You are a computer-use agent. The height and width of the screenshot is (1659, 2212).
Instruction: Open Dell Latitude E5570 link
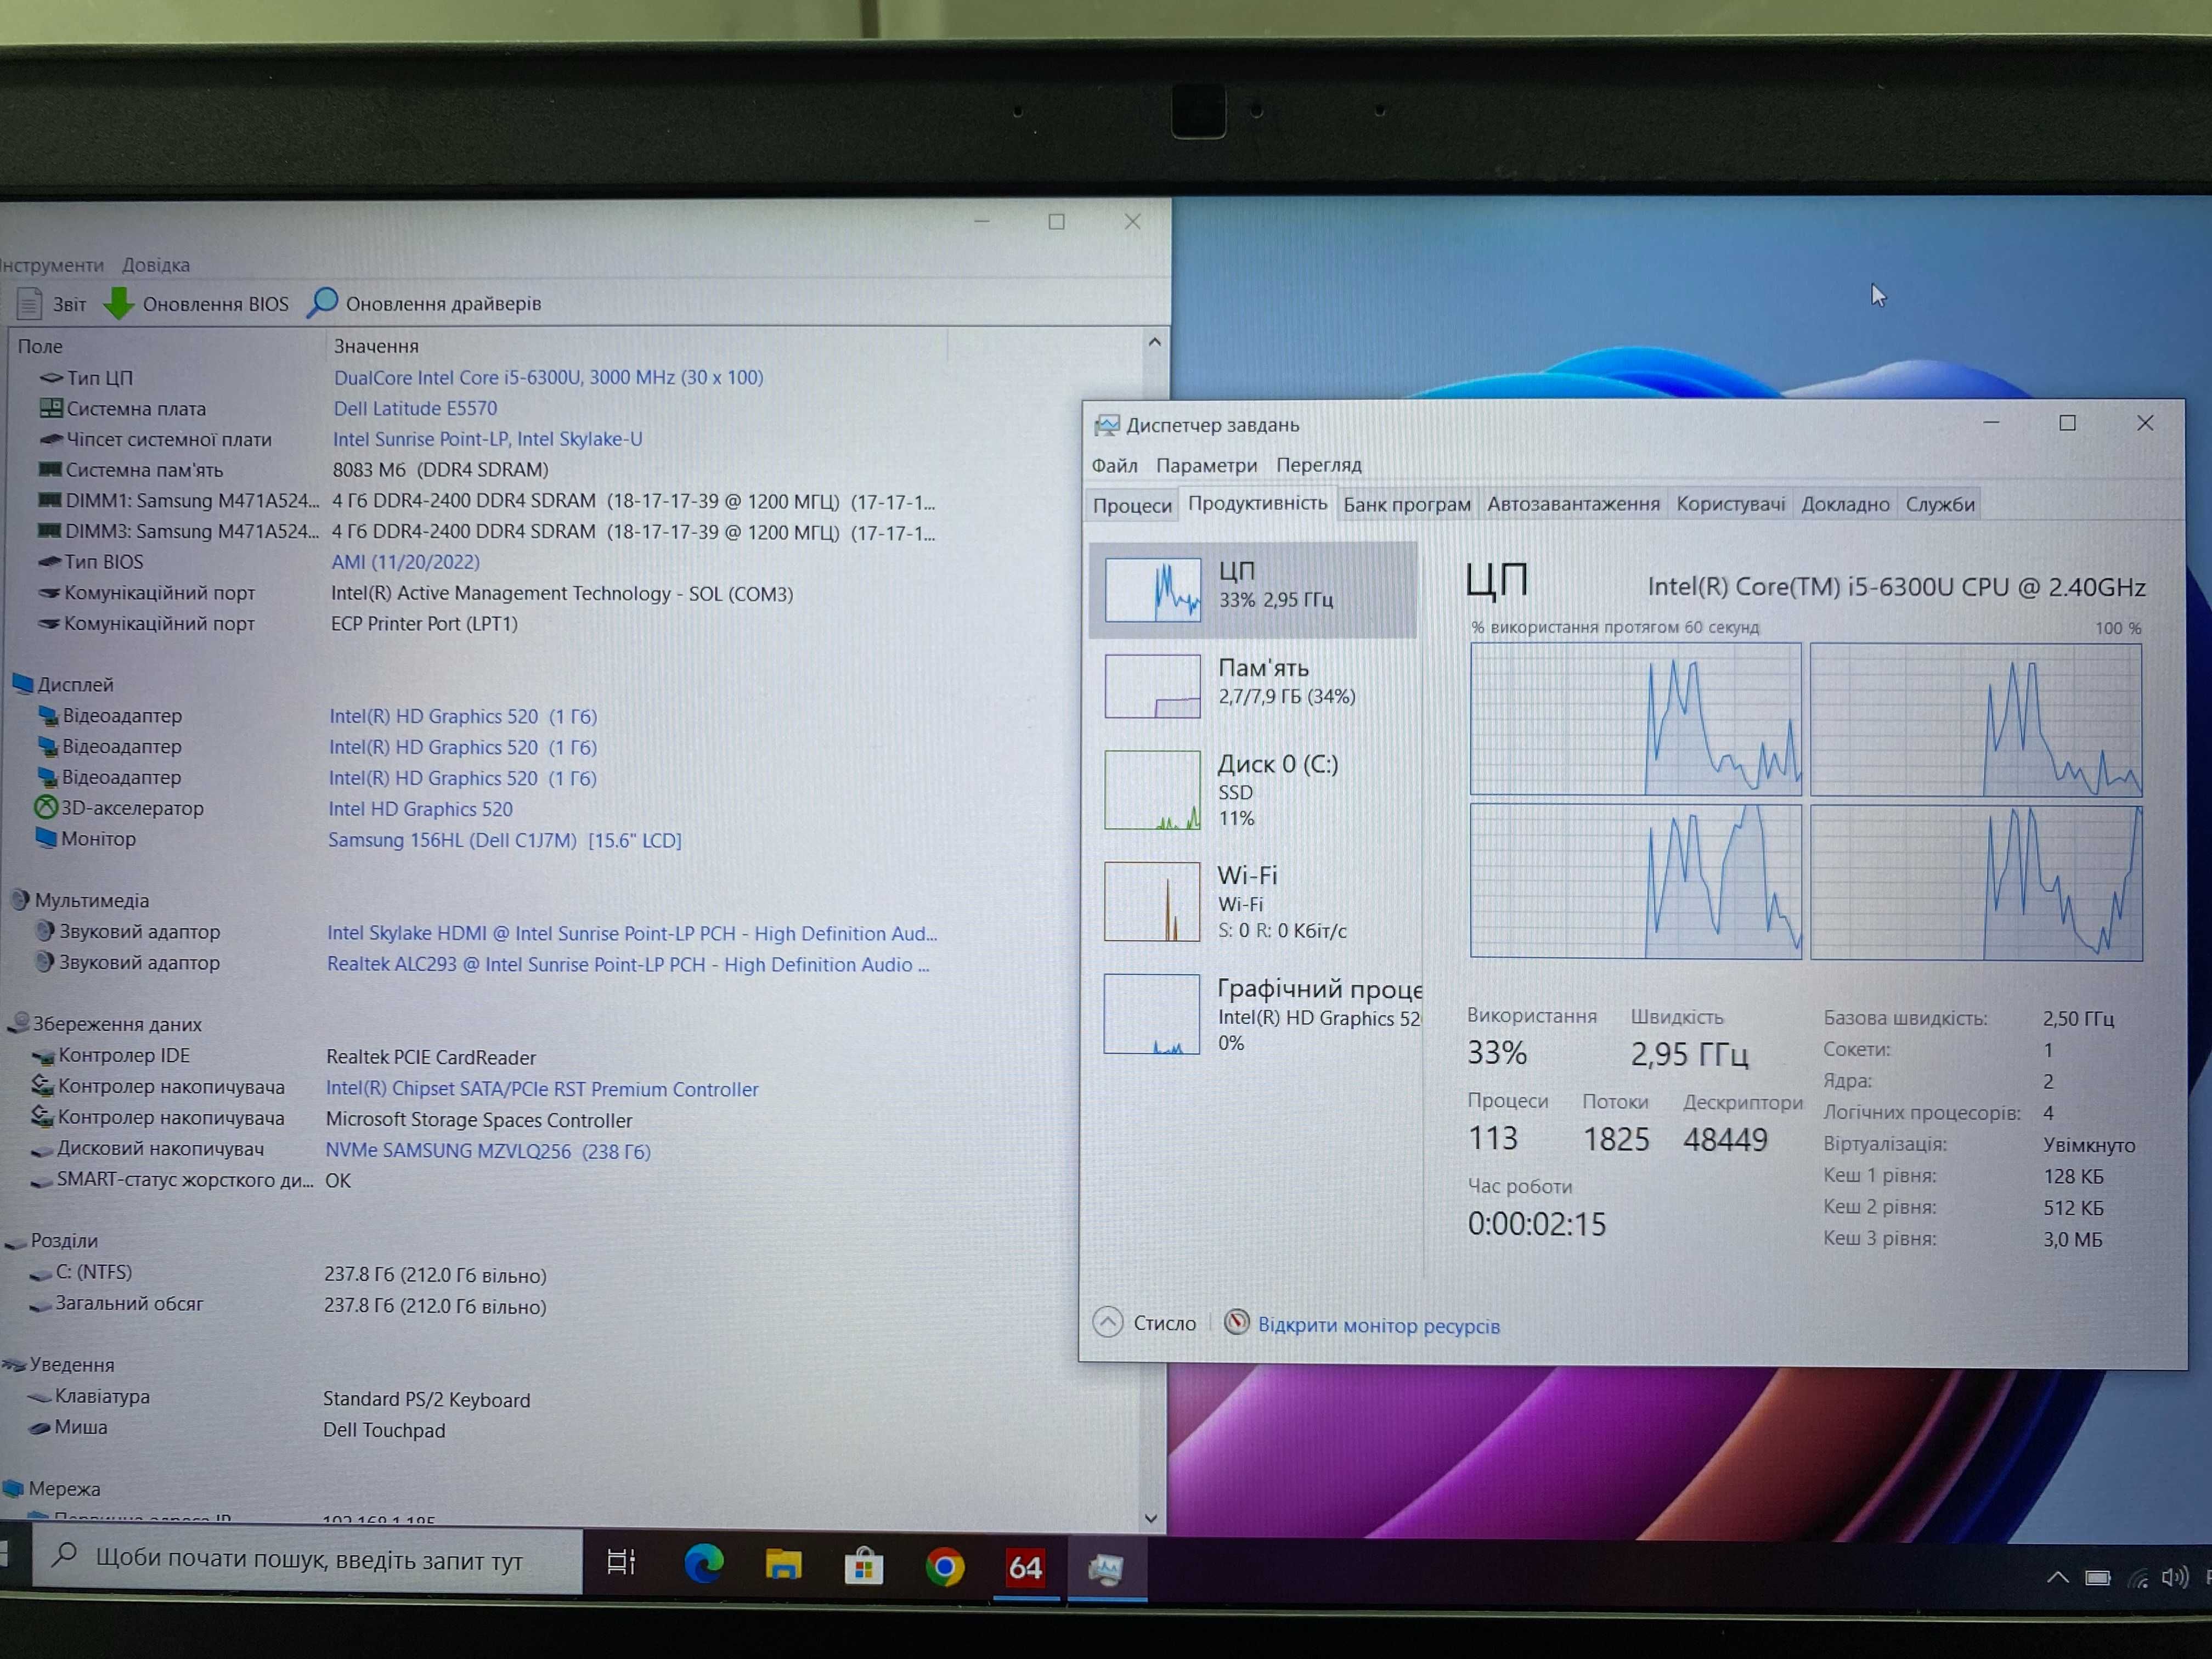[415, 408]
